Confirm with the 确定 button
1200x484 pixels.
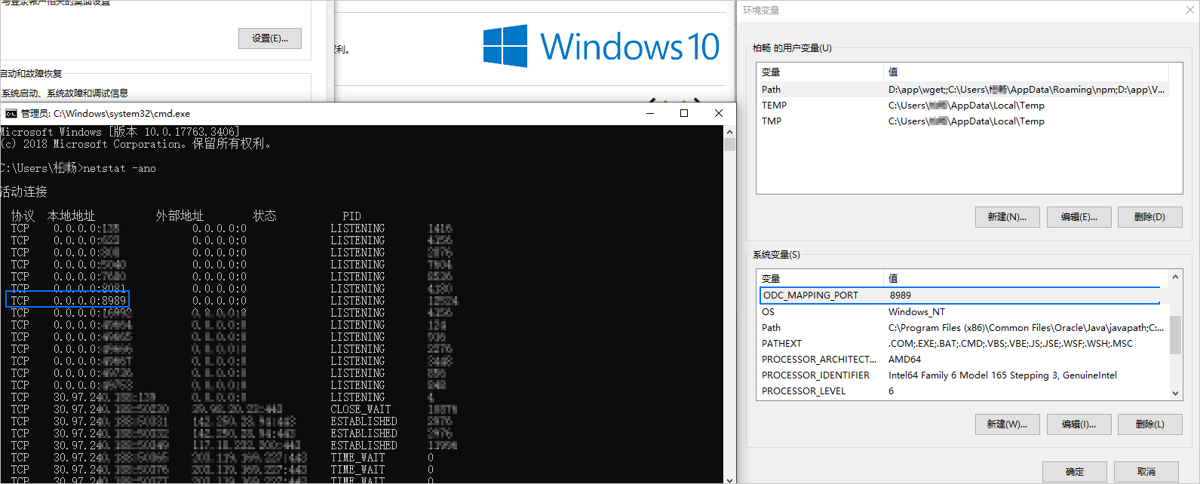pos(1075,472)
